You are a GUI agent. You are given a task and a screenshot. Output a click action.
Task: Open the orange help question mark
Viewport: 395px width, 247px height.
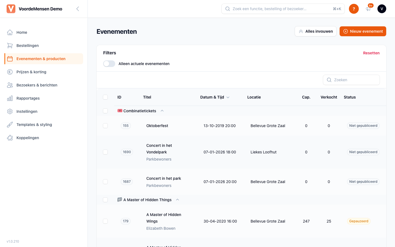[x=354, y=9]
